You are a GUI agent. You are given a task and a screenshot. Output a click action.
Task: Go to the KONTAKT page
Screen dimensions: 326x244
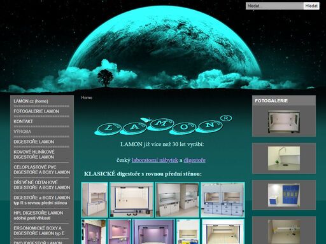pyautogui.click(x=24, y=121)
